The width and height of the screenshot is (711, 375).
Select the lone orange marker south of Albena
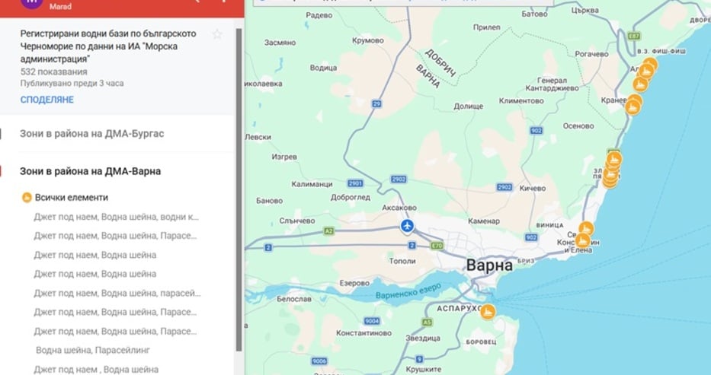[640, 84]
